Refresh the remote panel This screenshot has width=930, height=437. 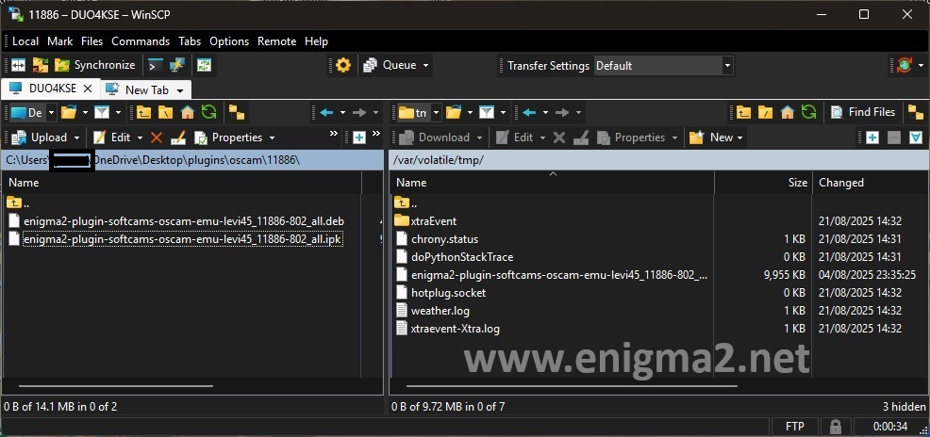point(808,112)
